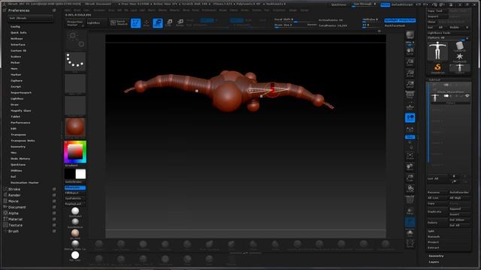Click the AAHalf icon

(x=410, y=84)
